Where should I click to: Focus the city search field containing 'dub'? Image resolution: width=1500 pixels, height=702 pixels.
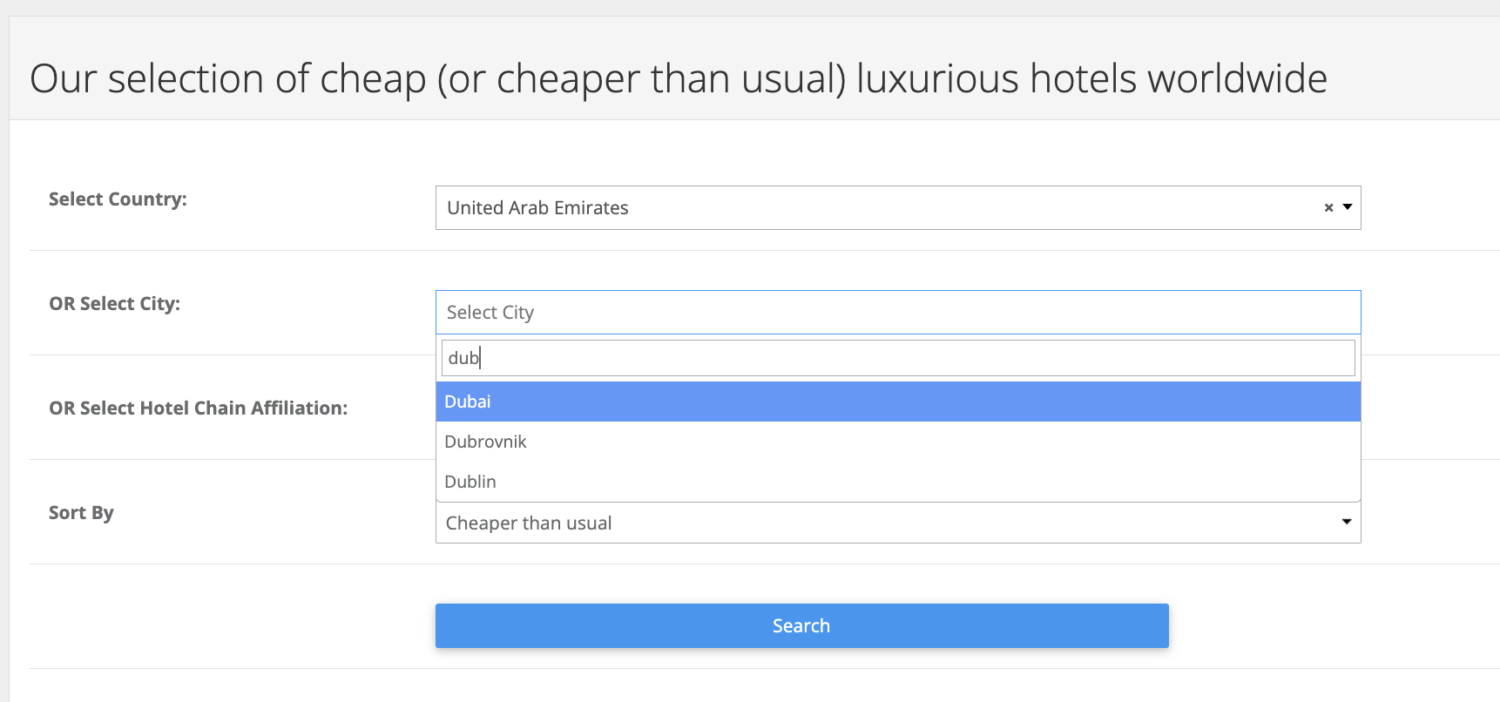pyautogui.click(x=898, y=358)
